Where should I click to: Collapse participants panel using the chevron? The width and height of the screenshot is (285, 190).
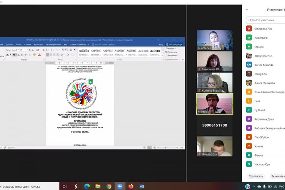pos(247,10)
